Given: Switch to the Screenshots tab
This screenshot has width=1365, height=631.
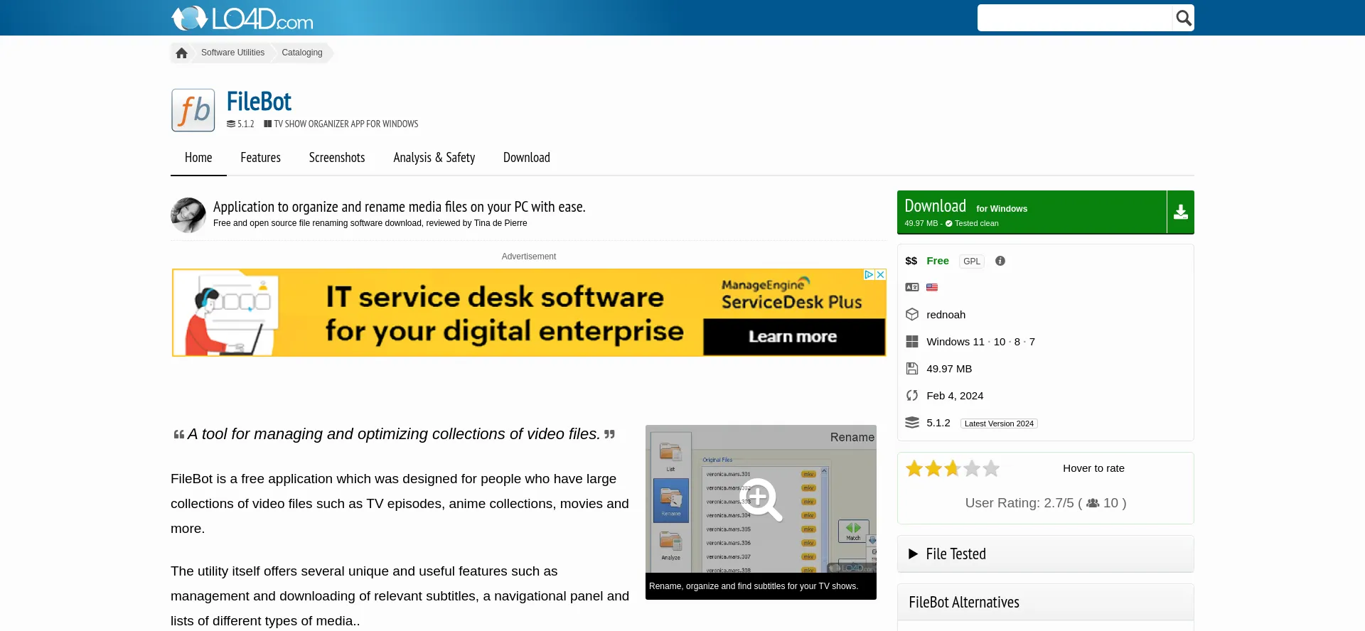Looking at the screenshot, I should 337,158.
